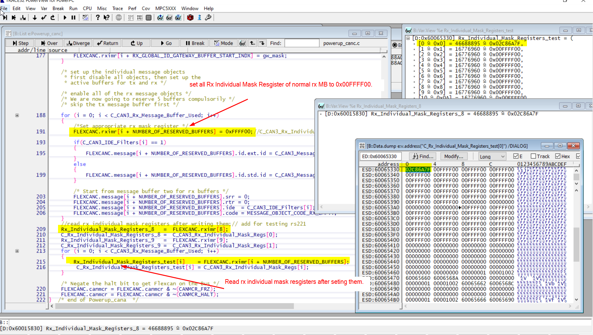Select array entry [1] in Var.View test window
593x335 pixels.
coord(470,49)
